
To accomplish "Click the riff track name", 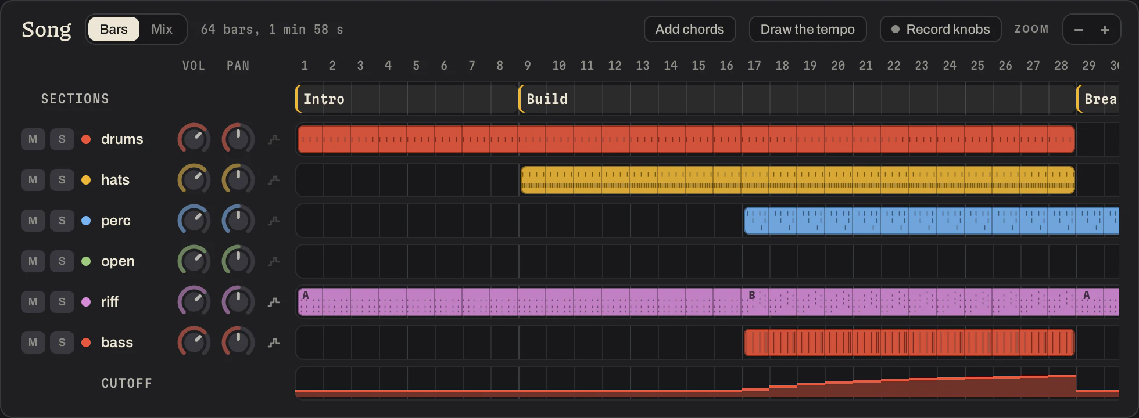I will coord(110,302).
